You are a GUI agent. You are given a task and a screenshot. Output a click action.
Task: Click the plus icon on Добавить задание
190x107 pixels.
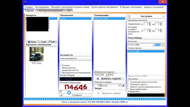[98, 78]
